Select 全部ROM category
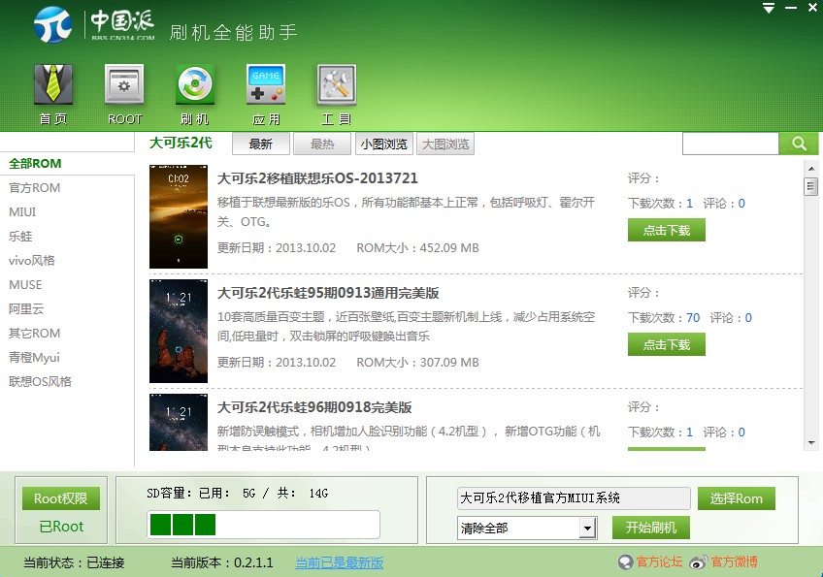The width and height of the screenshot is (823, 577). click(35, 164)
